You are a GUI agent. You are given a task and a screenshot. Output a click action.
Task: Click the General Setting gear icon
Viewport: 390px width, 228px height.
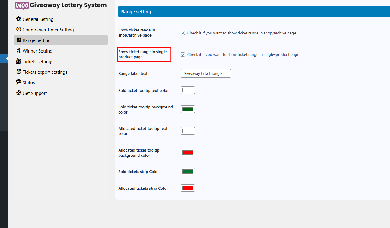click(18, 19)
